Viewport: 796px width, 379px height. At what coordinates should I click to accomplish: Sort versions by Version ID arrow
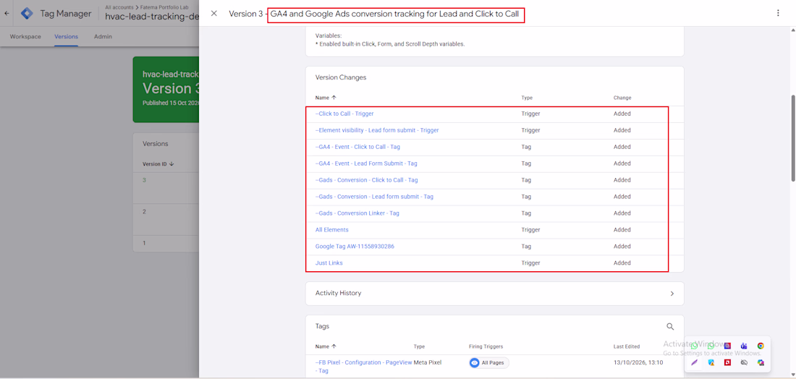172,164
